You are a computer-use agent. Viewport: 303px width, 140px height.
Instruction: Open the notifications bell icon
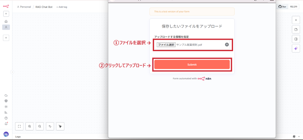(x=6, y=124)
